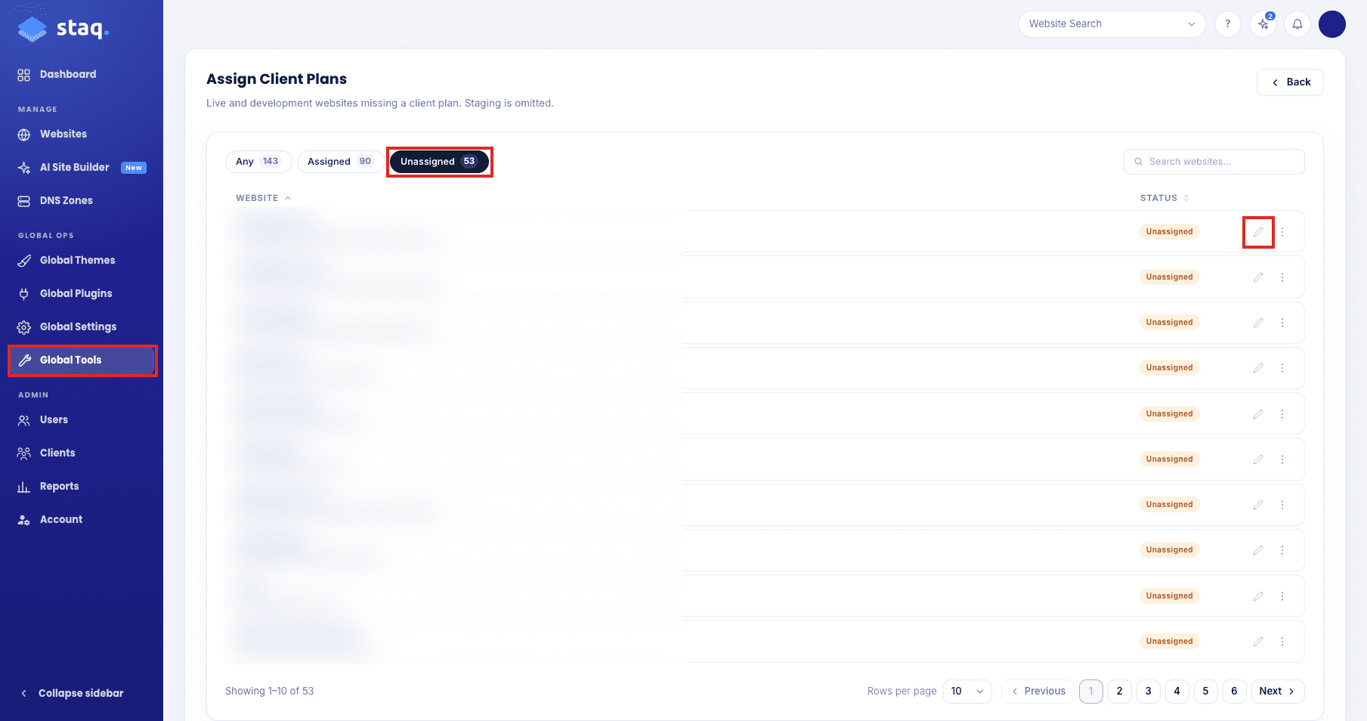Sort by the WEBSITE column header
Viewport: 1367px width, 721px height.
[263, 198]
